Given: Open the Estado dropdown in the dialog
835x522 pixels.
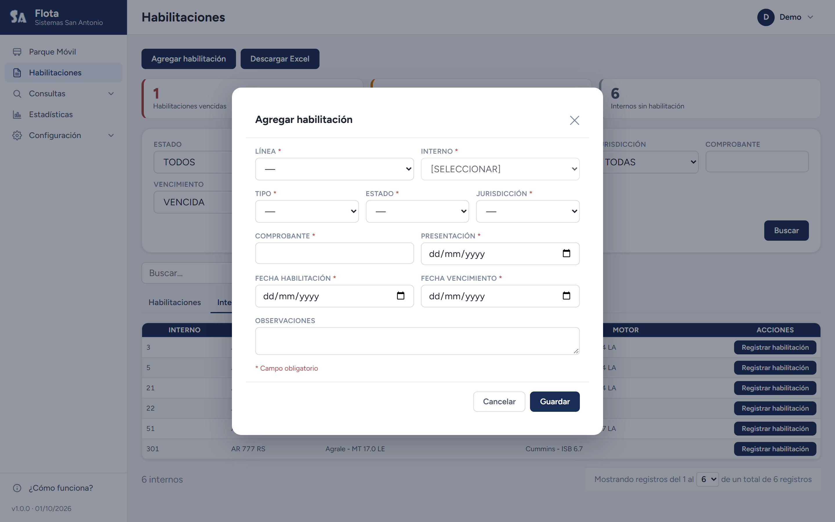Looking at the screenshot, I should 417,211.
